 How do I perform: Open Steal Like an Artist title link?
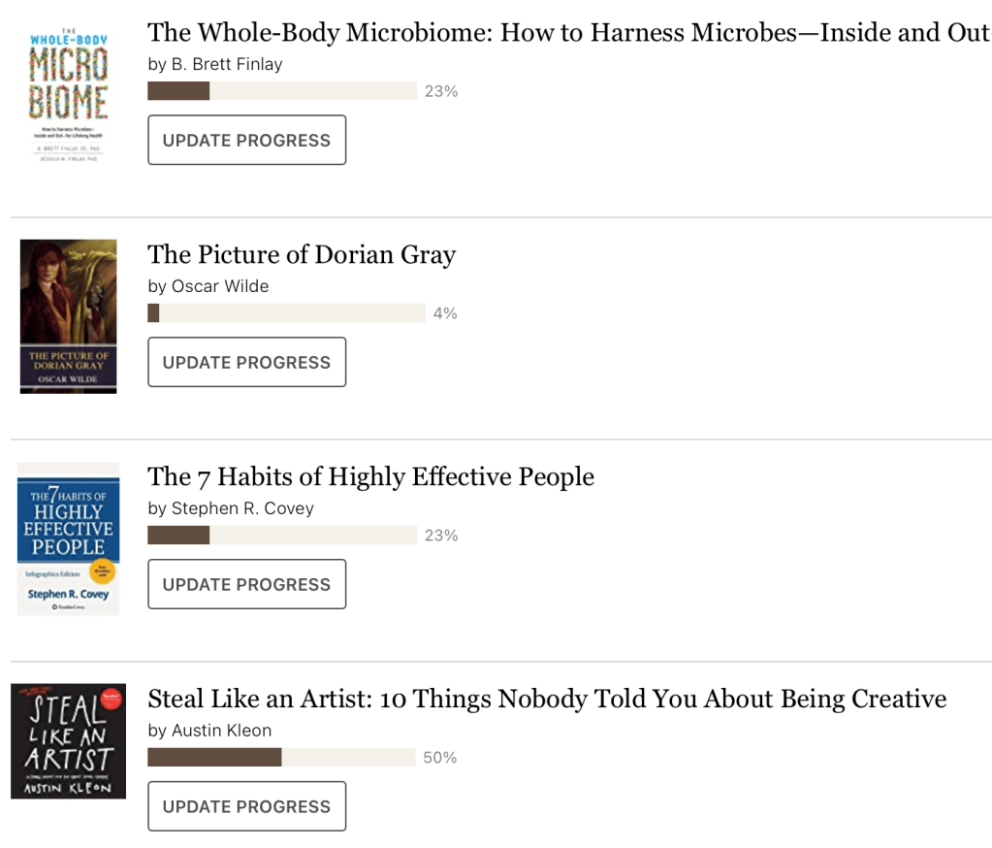547,700
